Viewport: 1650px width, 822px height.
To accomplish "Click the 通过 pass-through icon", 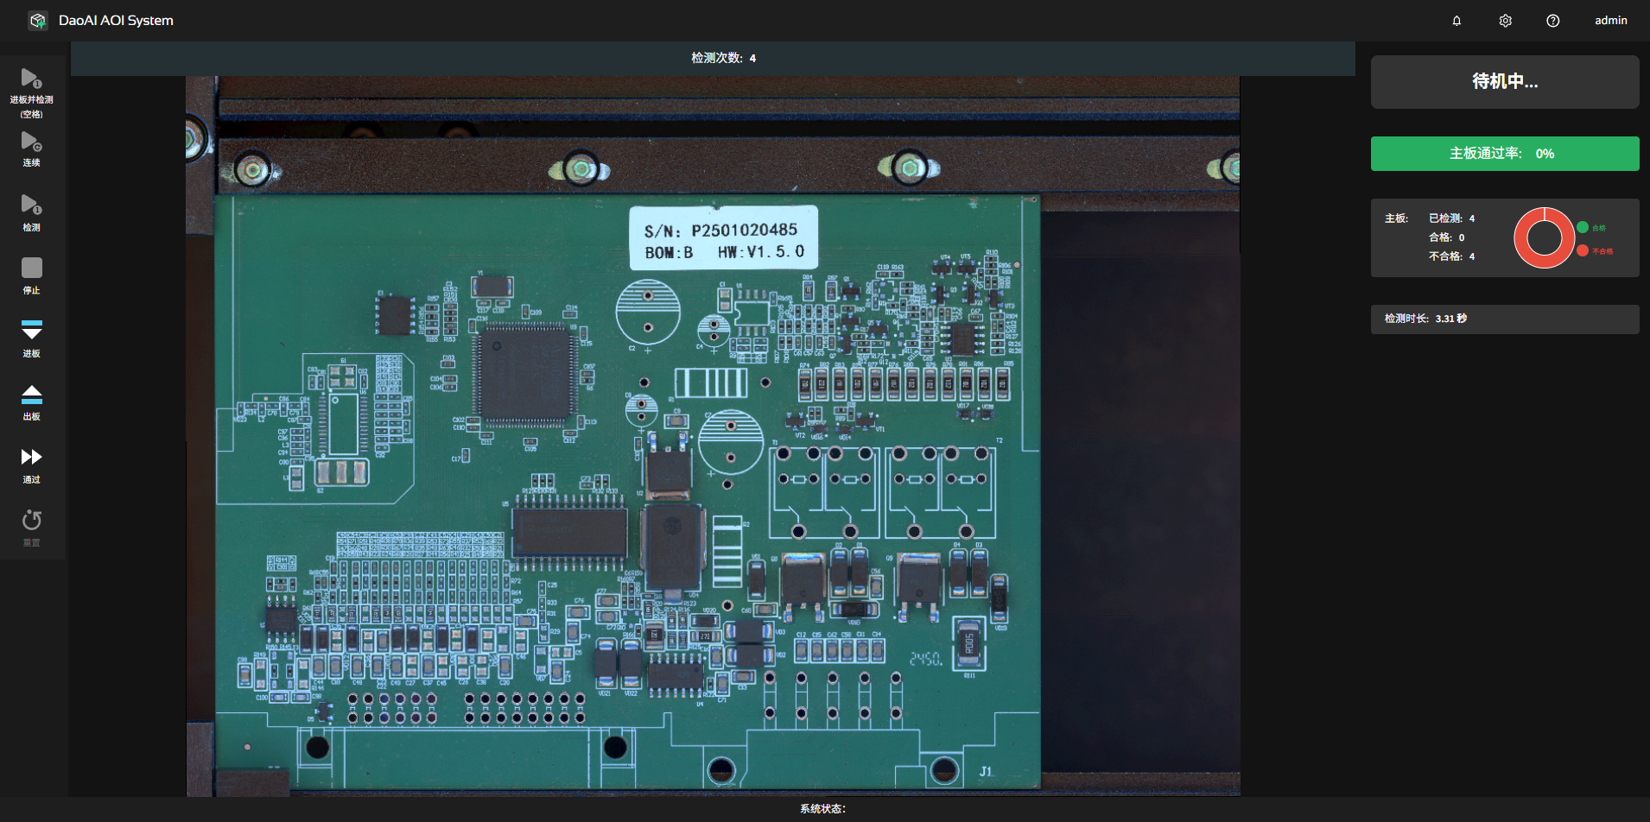I will click(31, 458).
